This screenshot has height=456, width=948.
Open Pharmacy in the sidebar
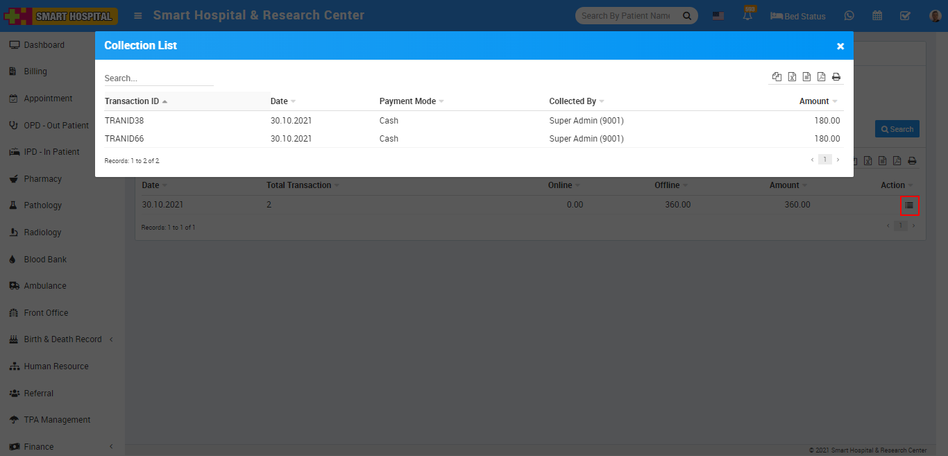(x=42, y=179)
